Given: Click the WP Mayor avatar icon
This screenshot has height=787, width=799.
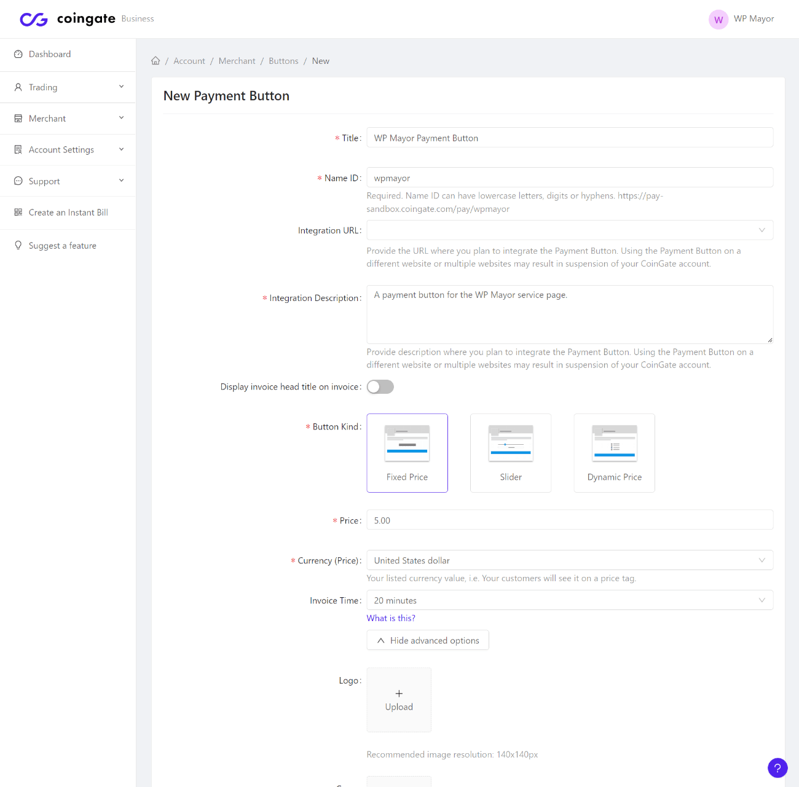Looking at the screenshot, I should pyautogui.click(x=718, y=20).
